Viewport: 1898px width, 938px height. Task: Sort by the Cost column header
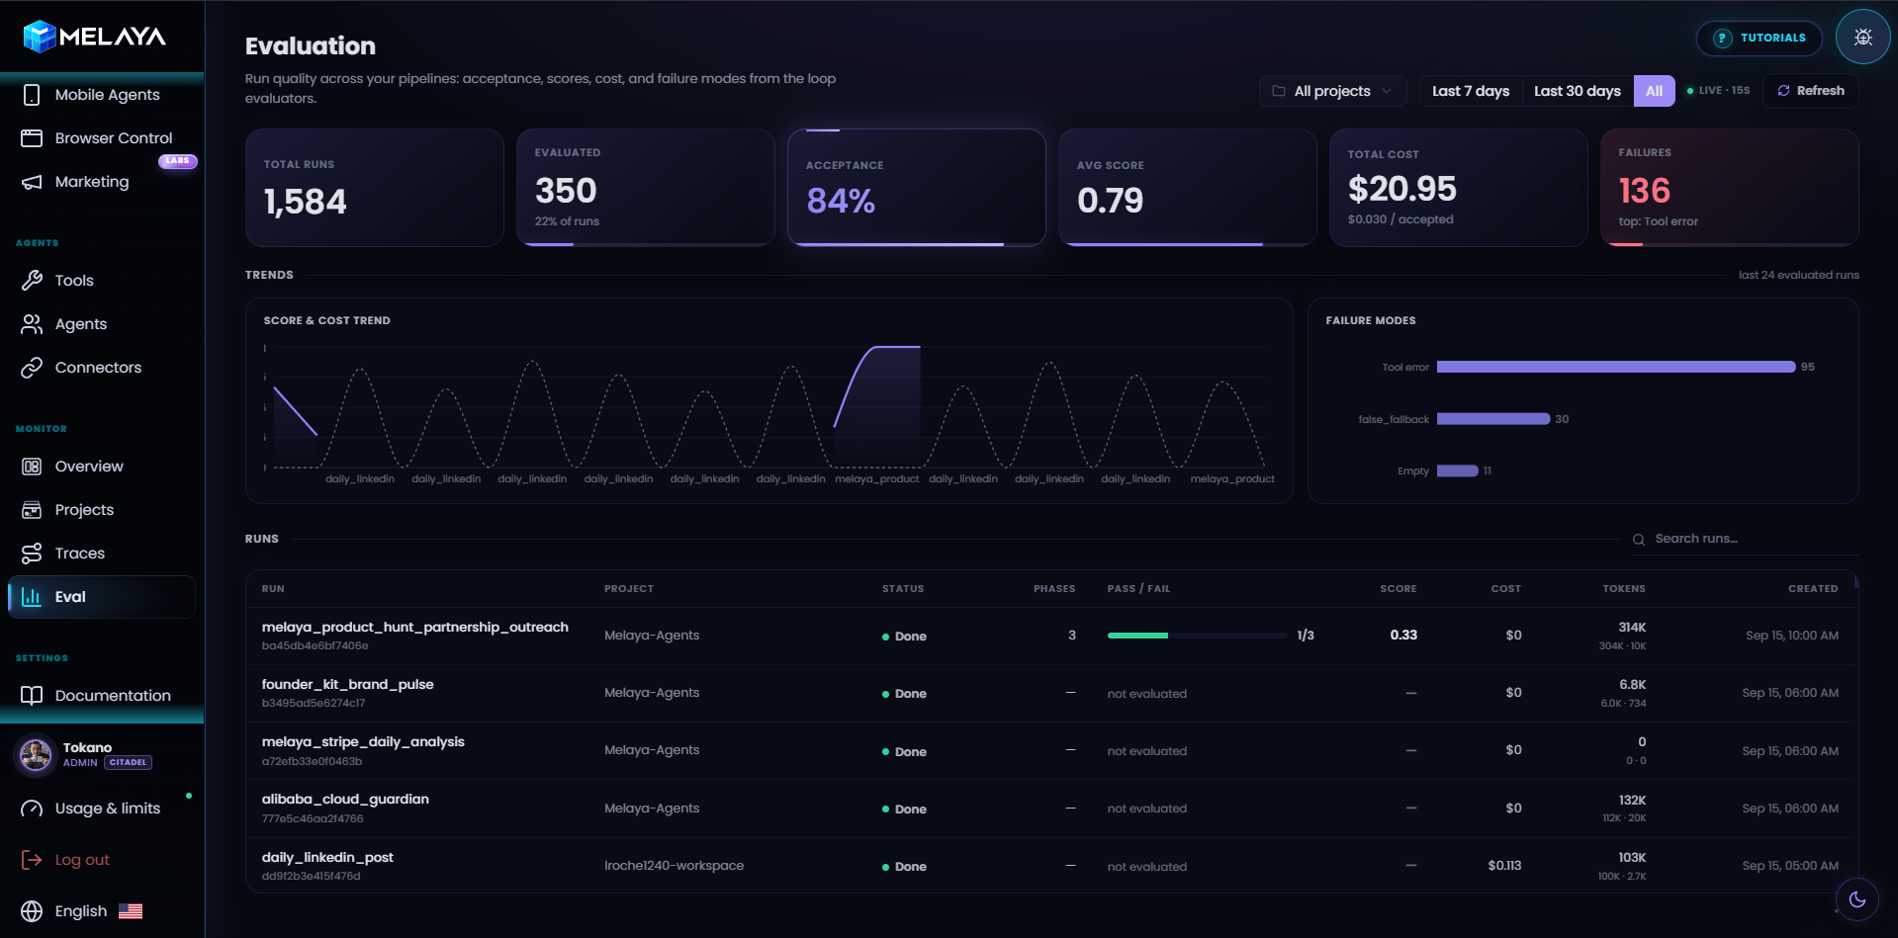tap(1506, 589)
